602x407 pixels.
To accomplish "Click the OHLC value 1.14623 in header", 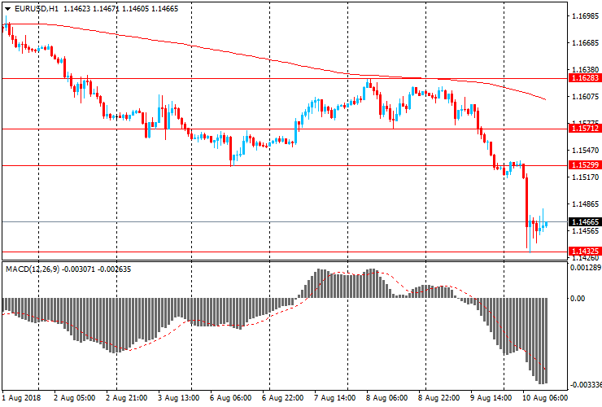I will pos(76,8).
